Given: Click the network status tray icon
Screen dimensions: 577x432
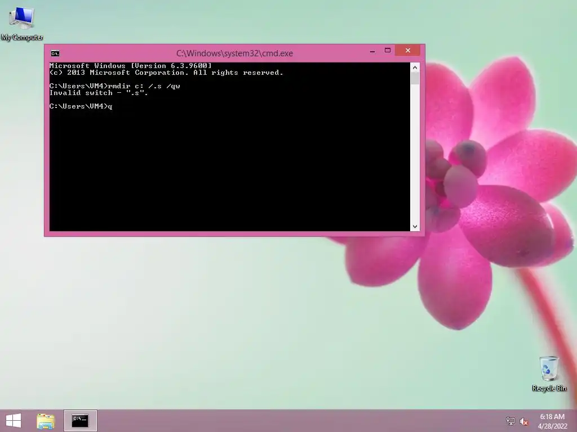Looking at the screenshot, I should 510,421.
